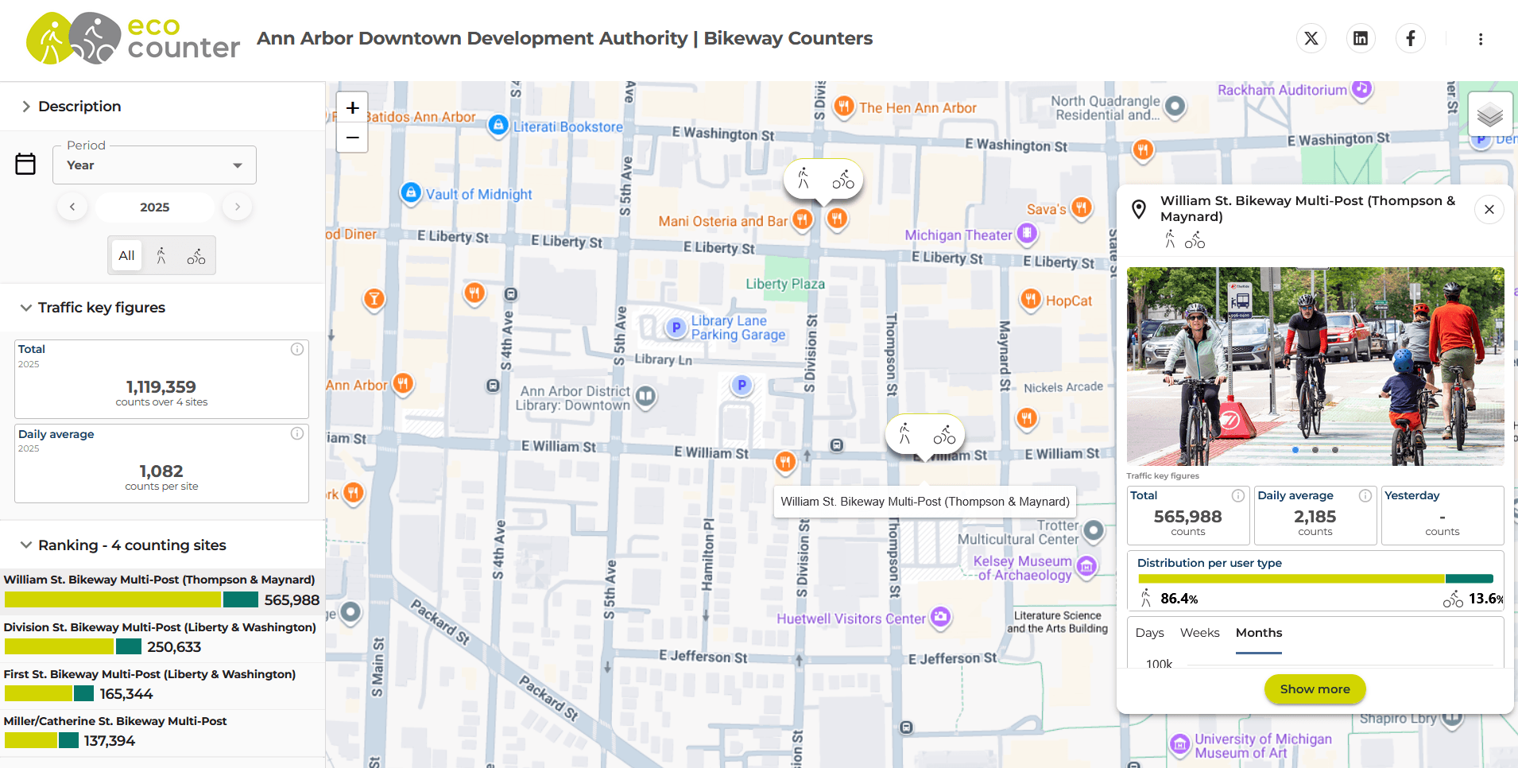
Task: Switch to the Weeks tab
Action: (1199, 633)
